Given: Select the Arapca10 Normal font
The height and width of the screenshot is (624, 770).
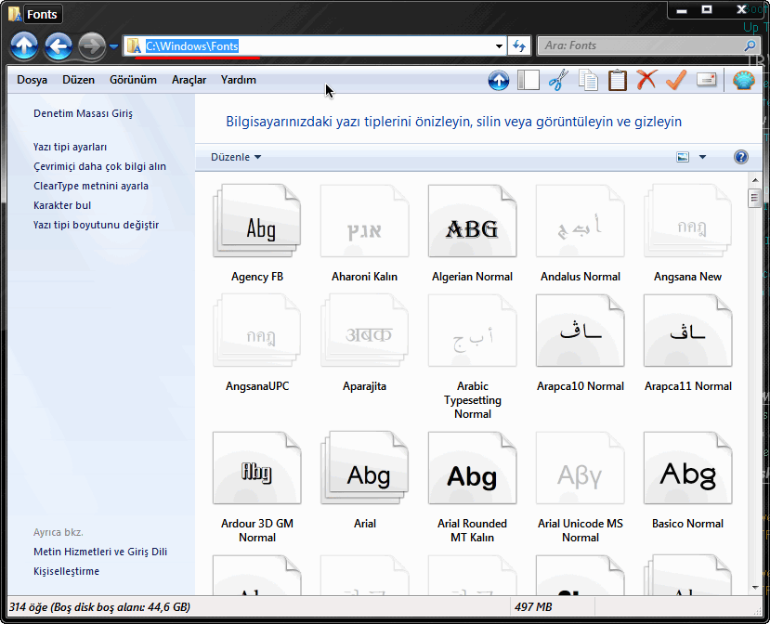Looking at the screenshot, I should pyautogui.click(x=580, y=343).
